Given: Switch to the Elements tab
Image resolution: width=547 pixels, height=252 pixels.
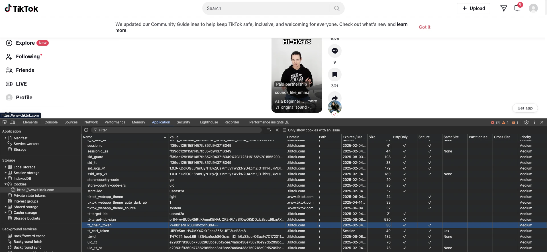Looking at the screenshot, I should [30, 122].
